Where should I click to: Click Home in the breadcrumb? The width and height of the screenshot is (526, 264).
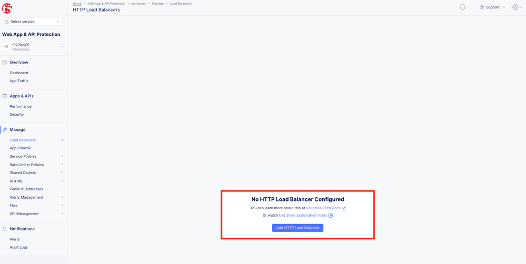tap(77, 3)
